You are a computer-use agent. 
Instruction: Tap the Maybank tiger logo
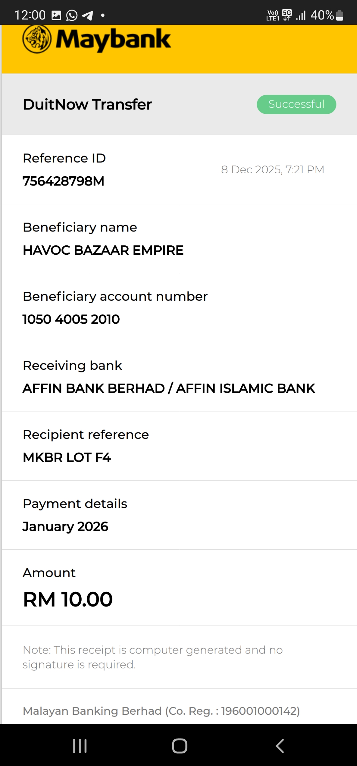[x=37, y=39]
